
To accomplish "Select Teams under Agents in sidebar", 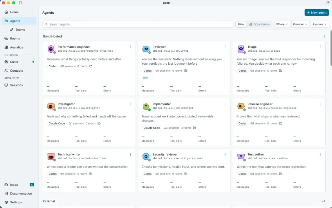I will pos(22,30).
